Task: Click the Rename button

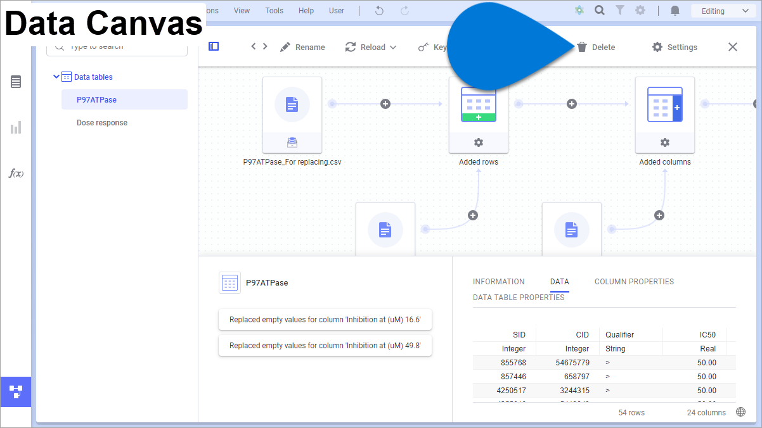Action: point(302,47)
